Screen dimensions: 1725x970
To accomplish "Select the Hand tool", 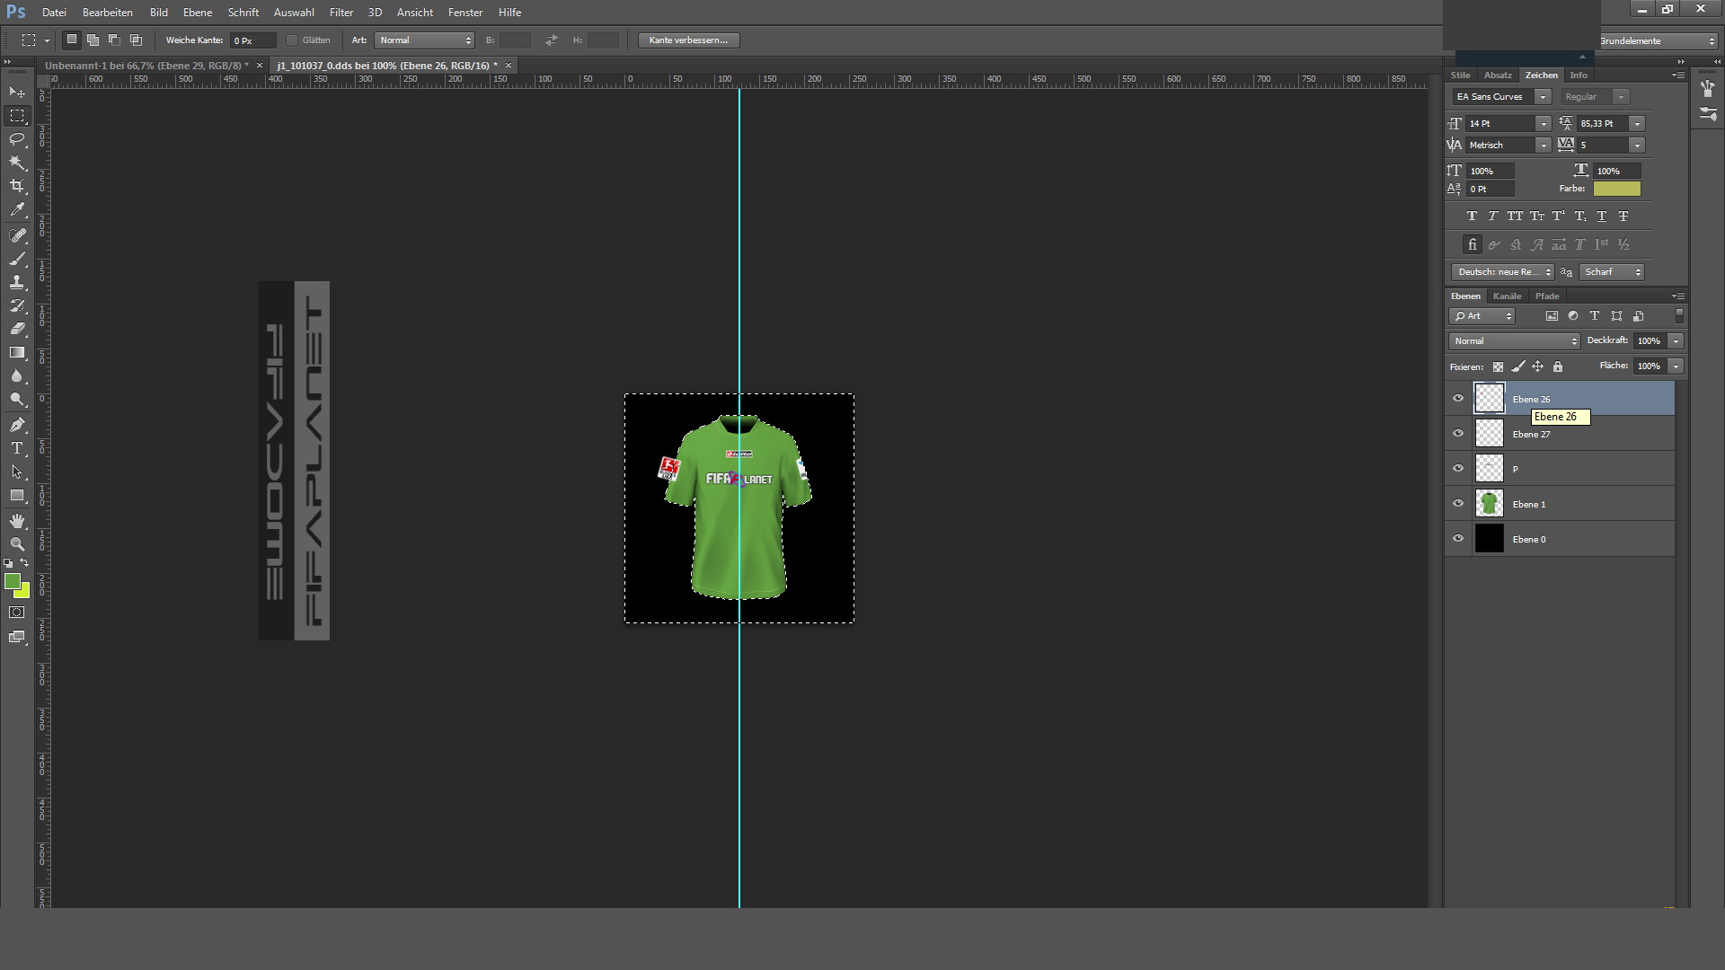I will coord(17,521).
